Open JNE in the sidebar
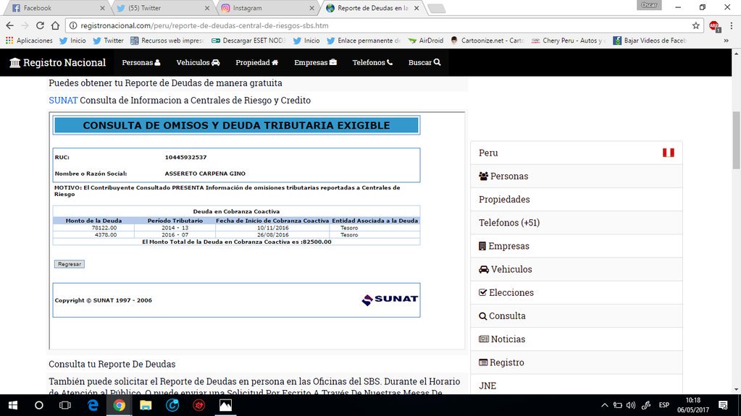This screenshot has width=741, height=416. [x=577, y=385]
